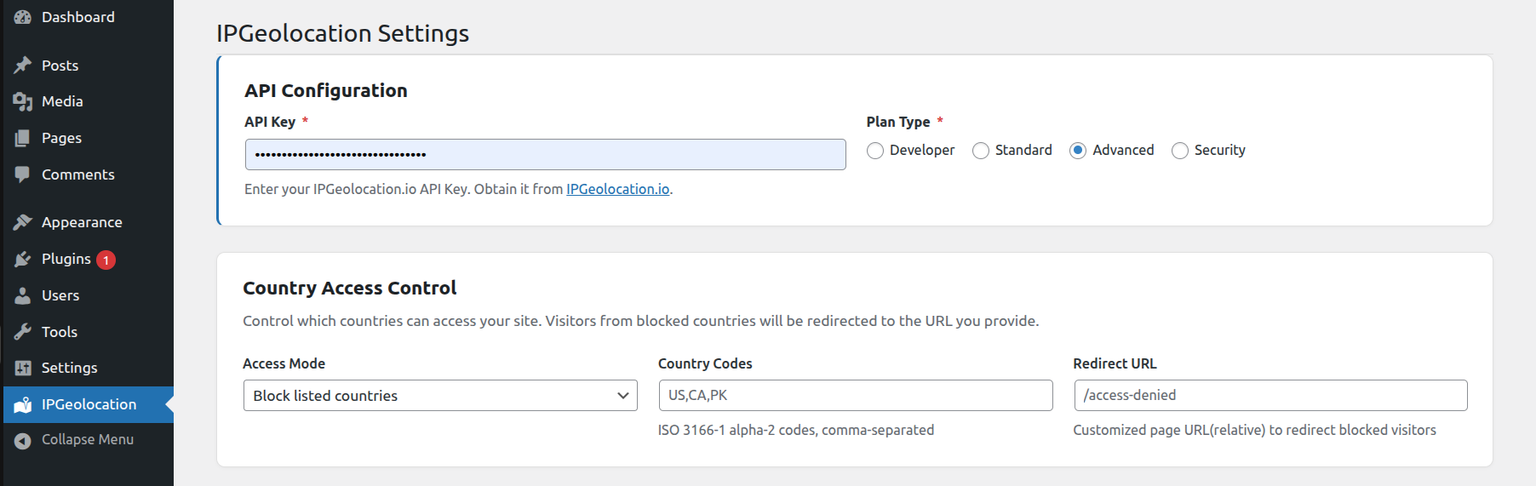Click the Plugins update count badge
1536x486 pixels.
(x=106, y=260)
